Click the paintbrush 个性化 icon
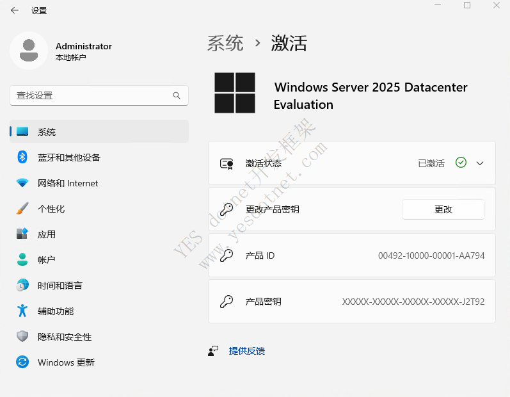The image size is (510, 397). [22, 208]
